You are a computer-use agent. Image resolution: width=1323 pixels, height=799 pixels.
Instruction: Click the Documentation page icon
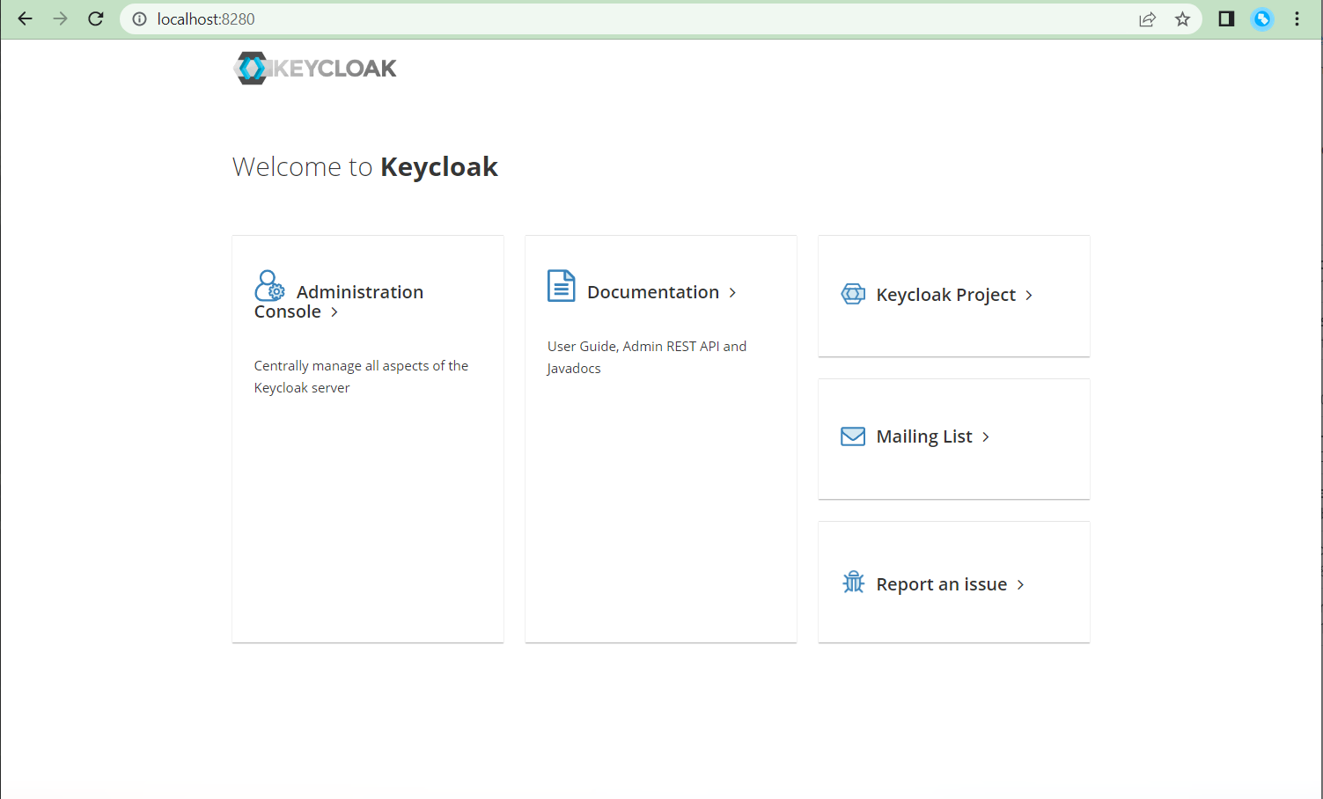(x=561, y=286)
